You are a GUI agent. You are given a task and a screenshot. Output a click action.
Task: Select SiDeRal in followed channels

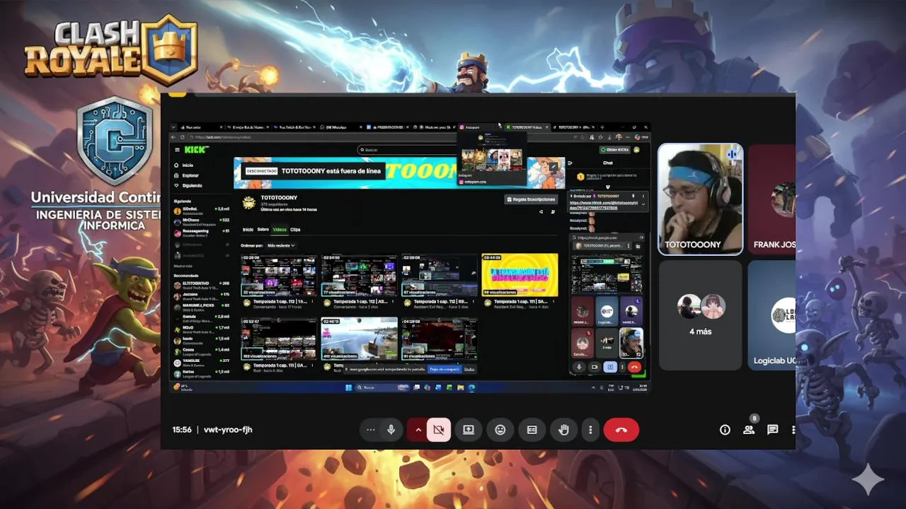(202, 210)
